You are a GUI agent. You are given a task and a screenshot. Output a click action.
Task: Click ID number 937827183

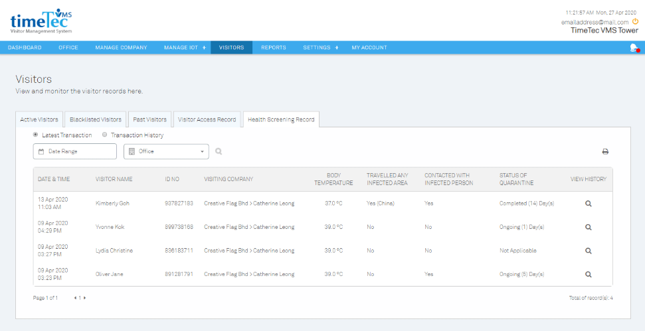pos(179,203)
